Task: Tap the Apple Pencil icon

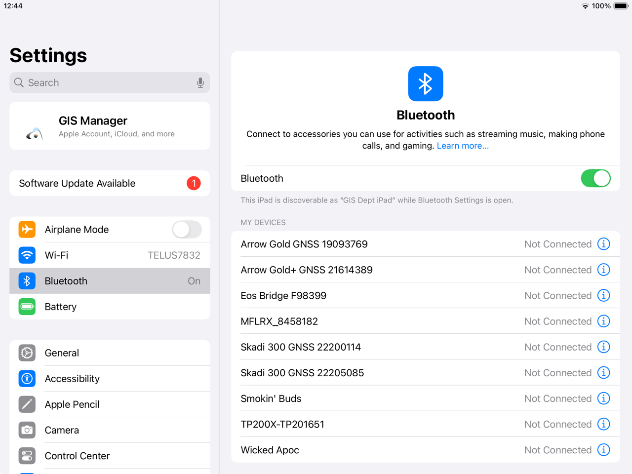Action: (27, 404)
